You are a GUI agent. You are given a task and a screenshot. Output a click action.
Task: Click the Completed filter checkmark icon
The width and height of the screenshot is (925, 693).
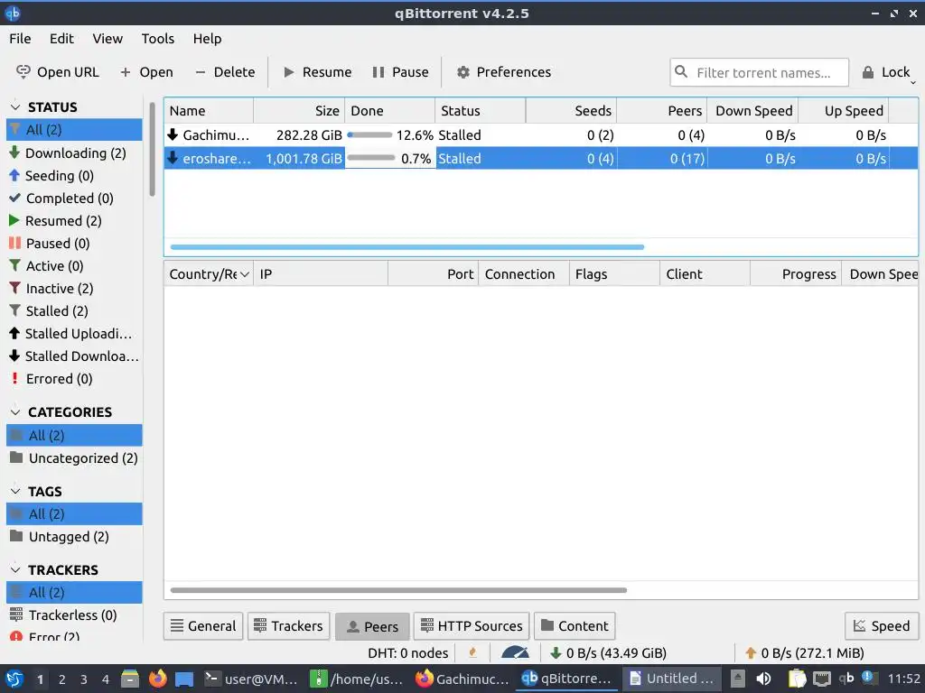(x=14, y=198)
